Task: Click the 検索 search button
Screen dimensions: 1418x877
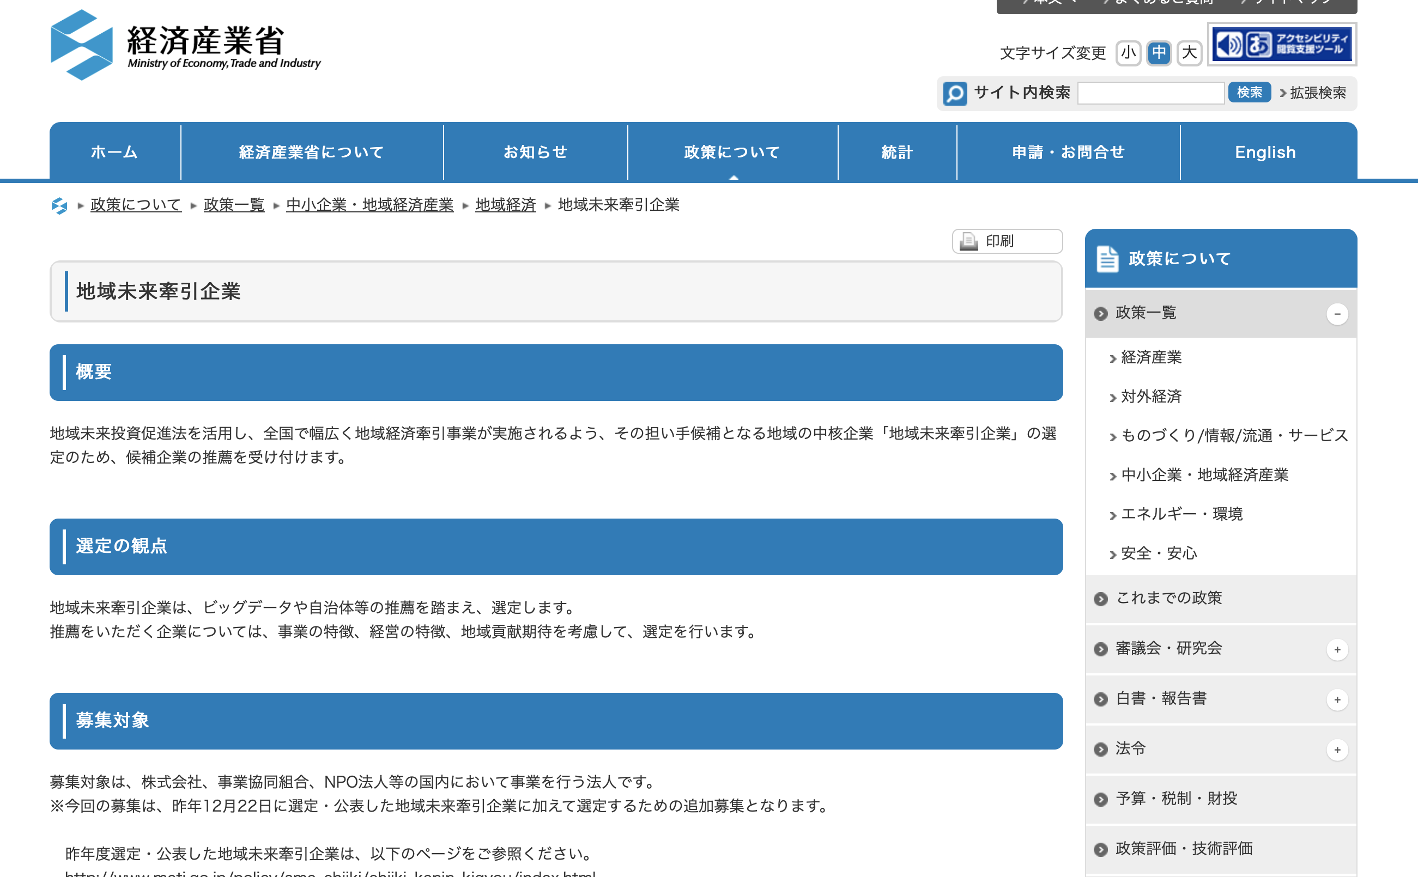Action: pos(1249,93)
